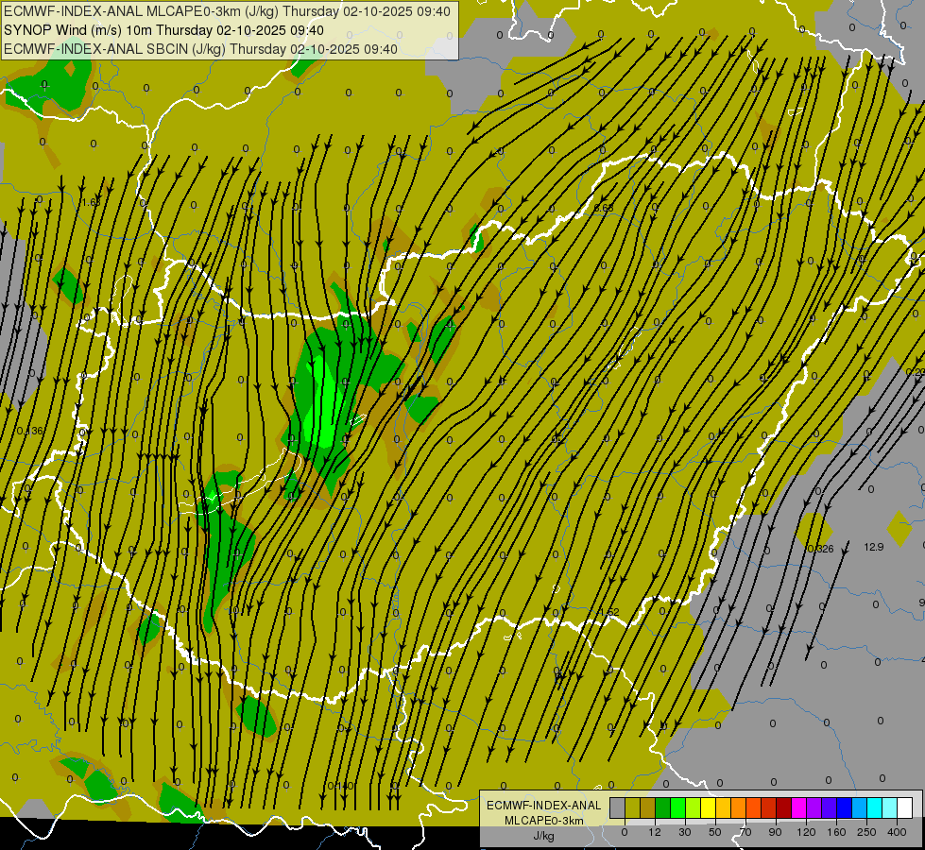Click the "30" tick label on the scale

tap(685, 832)
